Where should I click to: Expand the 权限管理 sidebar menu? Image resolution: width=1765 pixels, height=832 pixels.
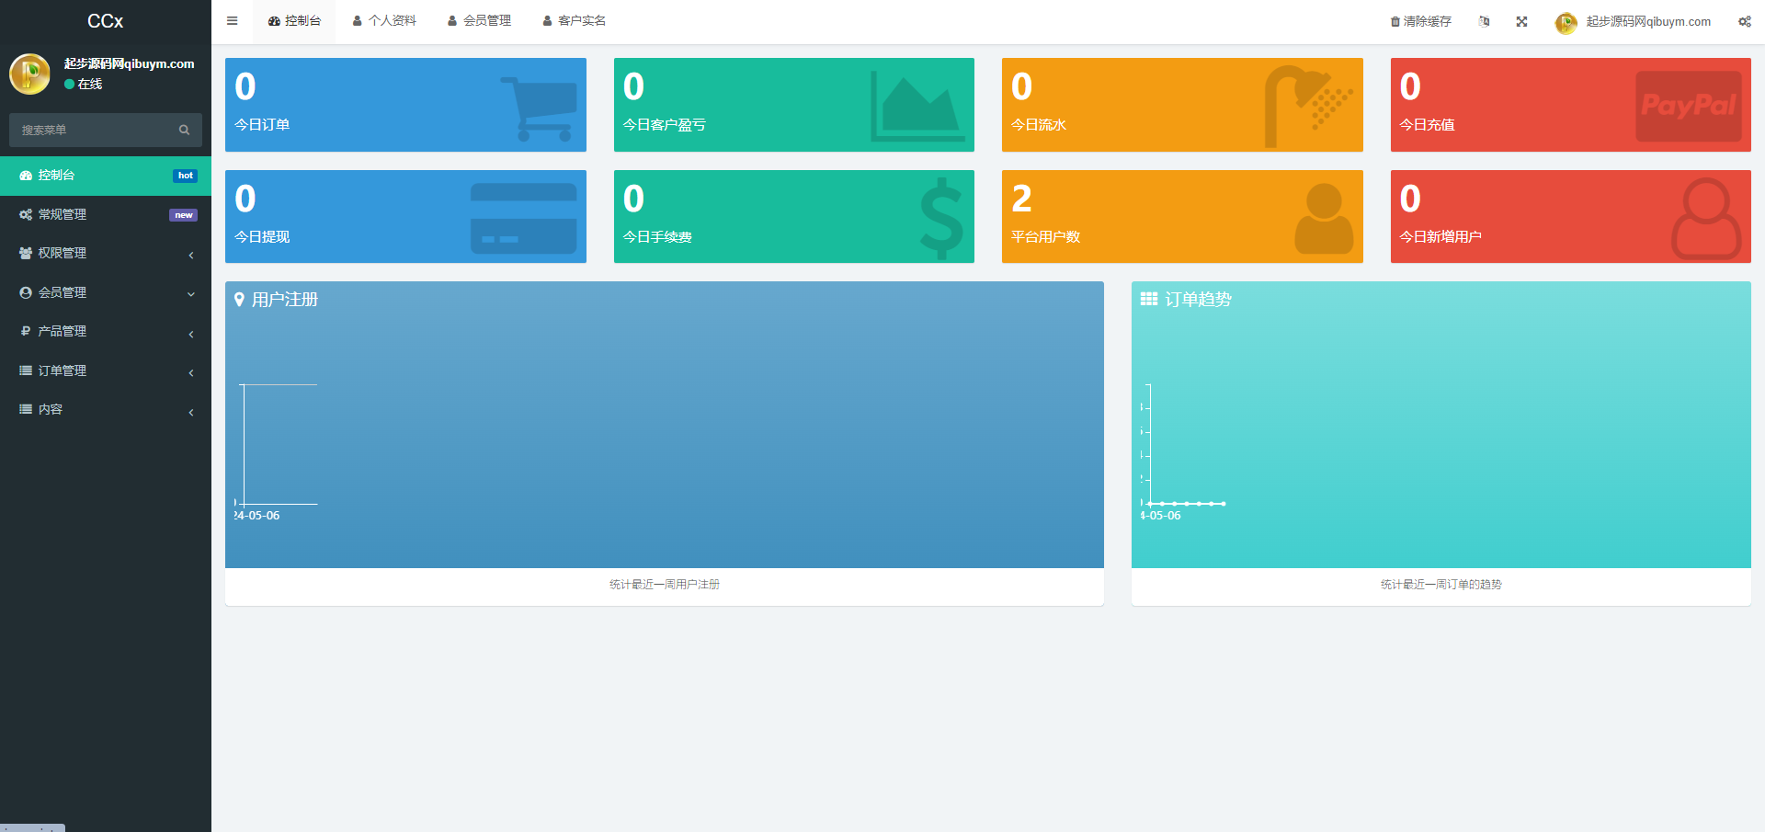(105, 254)
